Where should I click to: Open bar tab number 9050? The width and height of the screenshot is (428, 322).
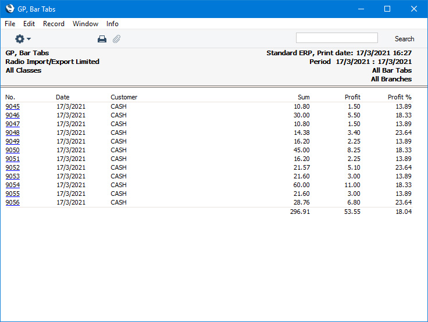(x=13, y=150)
